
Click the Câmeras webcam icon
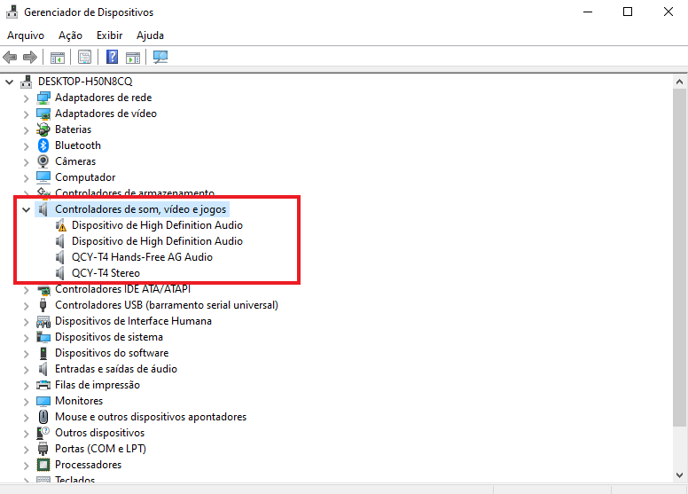click(43, 161)
